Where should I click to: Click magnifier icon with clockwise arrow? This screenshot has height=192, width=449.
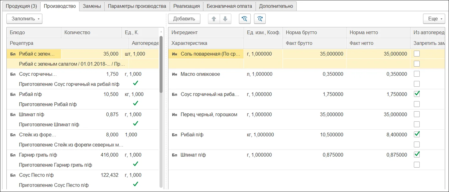[260, 19]
